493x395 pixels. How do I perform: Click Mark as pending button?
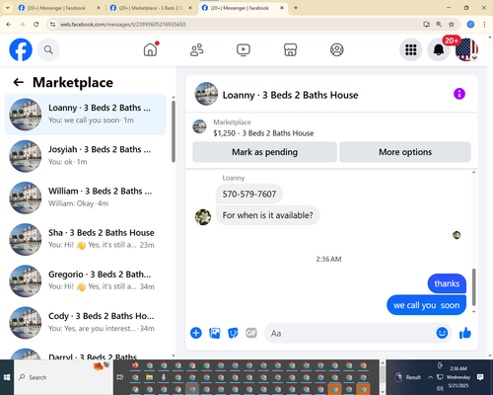pyautogui.click(x=264, y=152)
